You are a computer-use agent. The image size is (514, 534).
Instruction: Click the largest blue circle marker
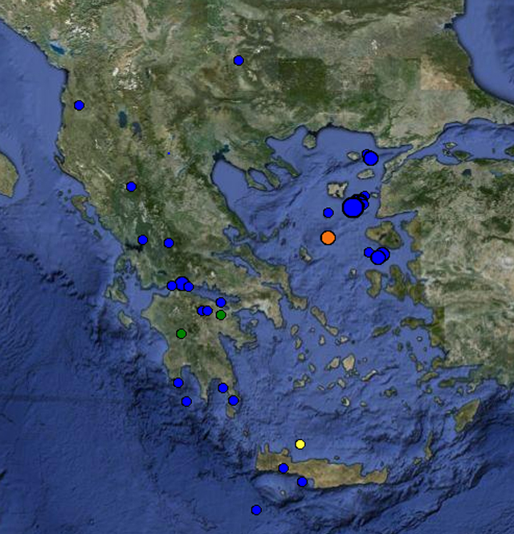tap(353, 208)
